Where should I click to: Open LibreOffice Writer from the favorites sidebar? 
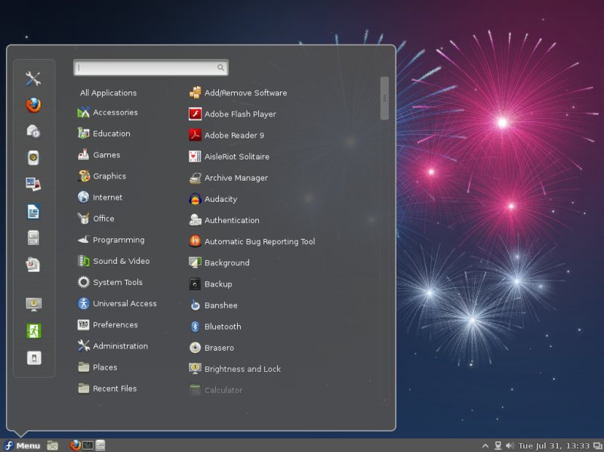(33, 211)
